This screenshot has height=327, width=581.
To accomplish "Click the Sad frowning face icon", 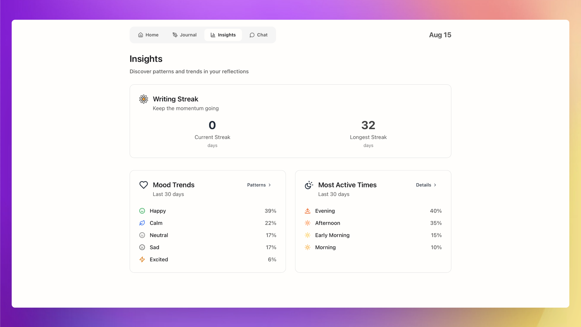I will coord(142,247).
